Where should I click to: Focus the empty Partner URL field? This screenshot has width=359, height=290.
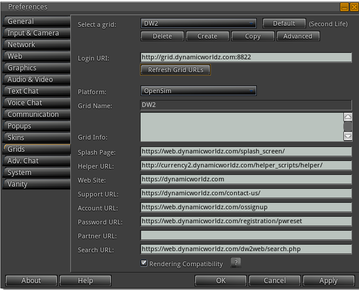pos(246,235)
